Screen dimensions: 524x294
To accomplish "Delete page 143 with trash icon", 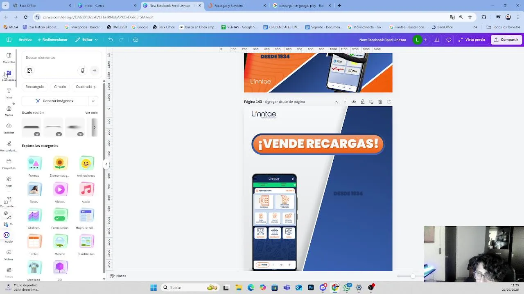I will point(380,102).
